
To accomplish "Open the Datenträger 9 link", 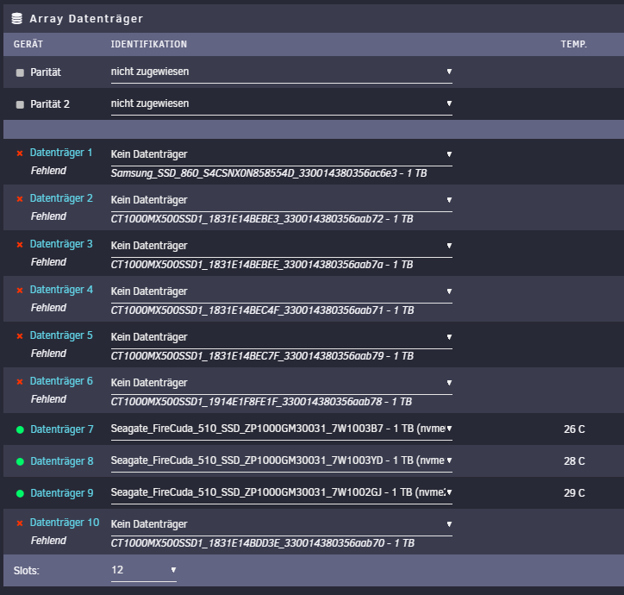I will [x=62, y=493].
